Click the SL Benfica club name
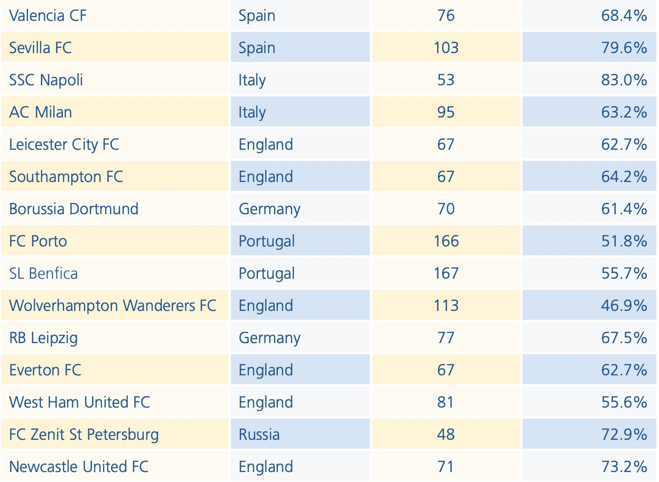 (x=43, y=273)
